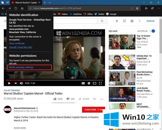Close the Captain Marvel tab
The image size is (162, 130).
(39, 3)
